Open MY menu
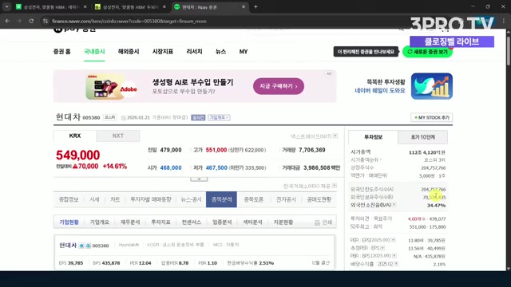Viewport: 511px width, 287px height. coord(244,51)
